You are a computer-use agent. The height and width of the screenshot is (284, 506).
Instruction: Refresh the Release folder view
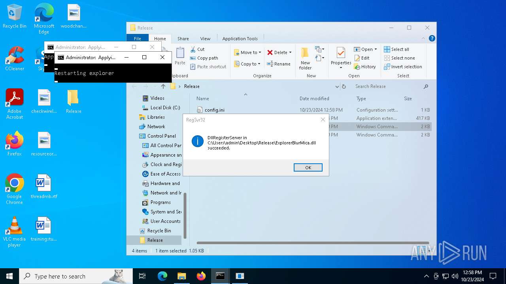pyautogui.click(x=344, y=86)
